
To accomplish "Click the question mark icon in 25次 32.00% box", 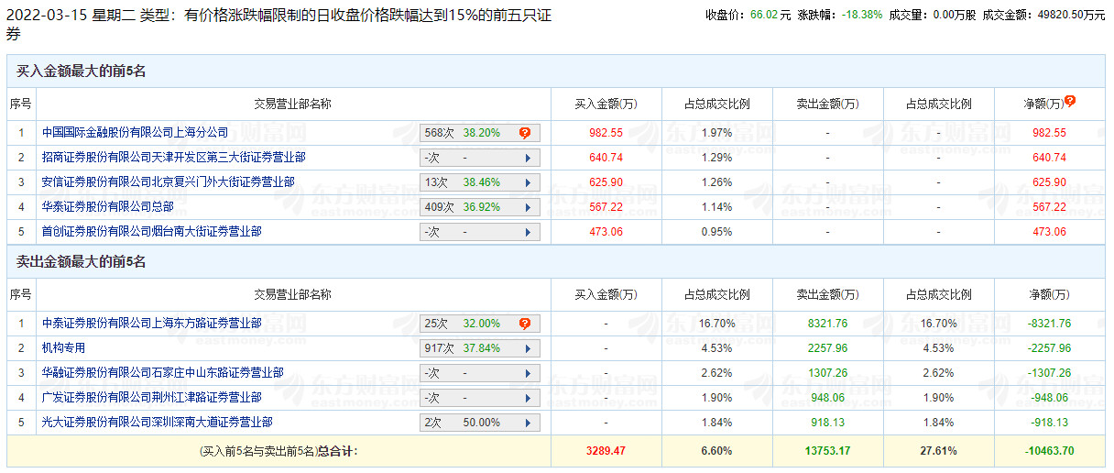I will pyautogui.click(x=525, y=324).
